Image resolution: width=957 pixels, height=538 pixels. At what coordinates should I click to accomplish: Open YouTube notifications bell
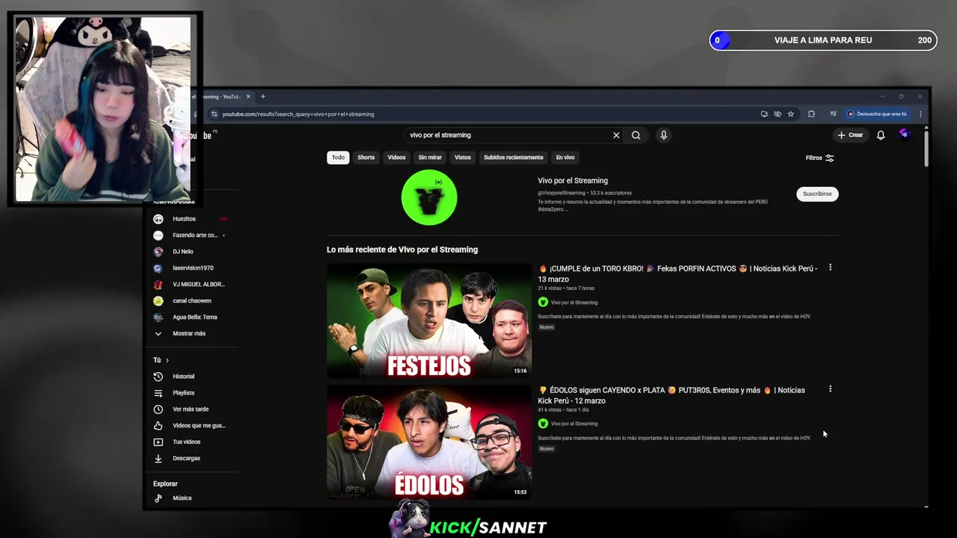coord(881,135)
